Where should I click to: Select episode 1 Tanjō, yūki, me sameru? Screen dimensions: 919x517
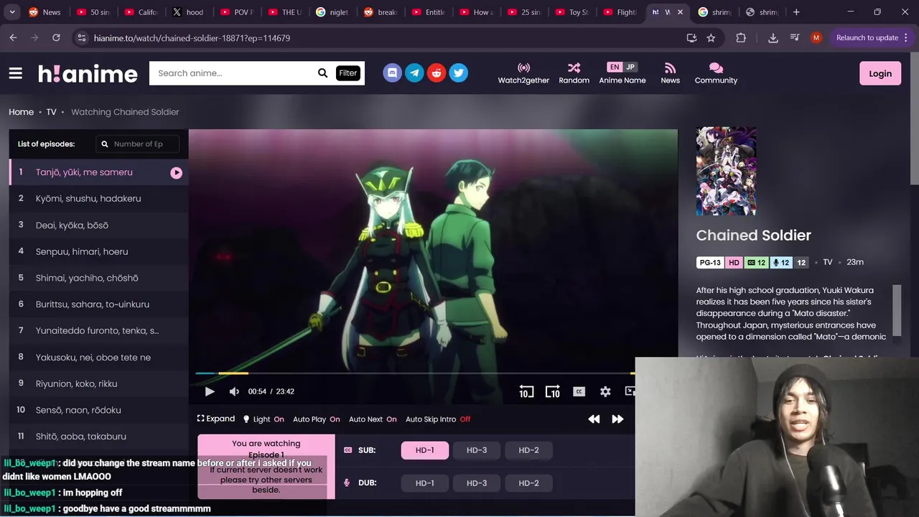pos(98,172)
